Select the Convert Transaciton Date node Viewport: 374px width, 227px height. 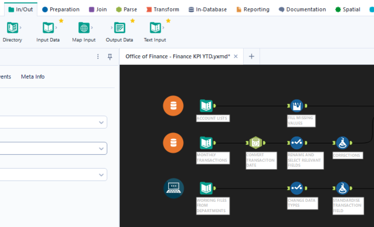[255, 143]
